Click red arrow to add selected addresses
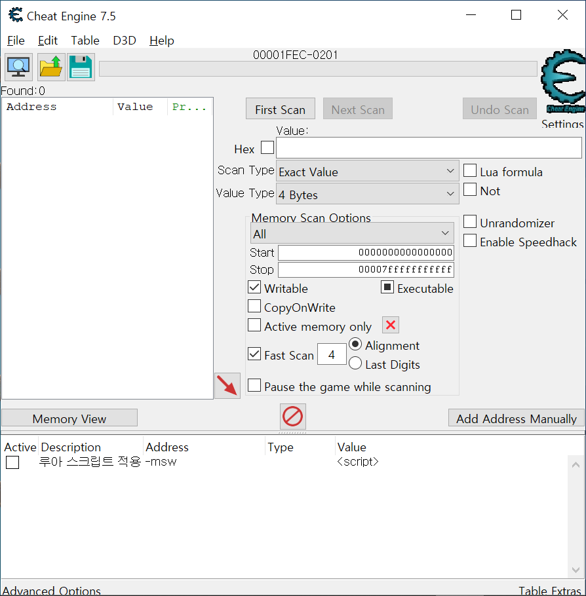 [227, 385]
